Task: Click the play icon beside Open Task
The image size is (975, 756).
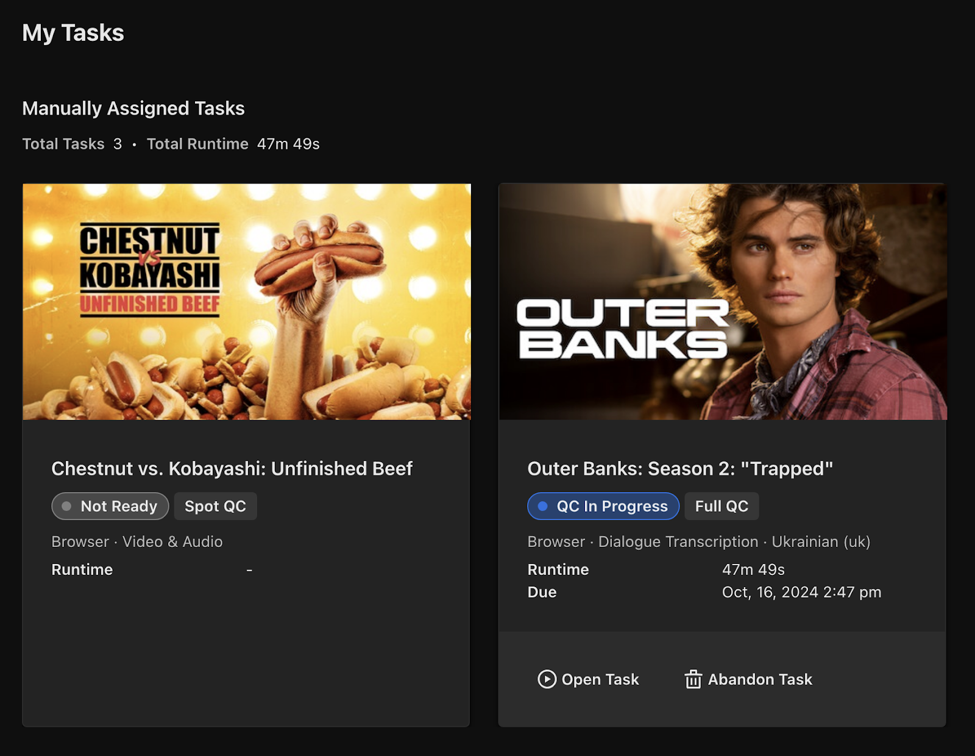Action: click(x=547, y=679)
